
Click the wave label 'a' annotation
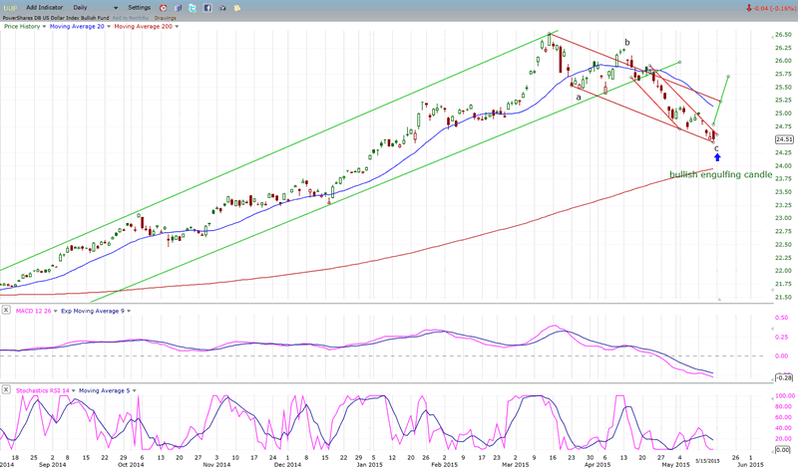click(579, 97)
